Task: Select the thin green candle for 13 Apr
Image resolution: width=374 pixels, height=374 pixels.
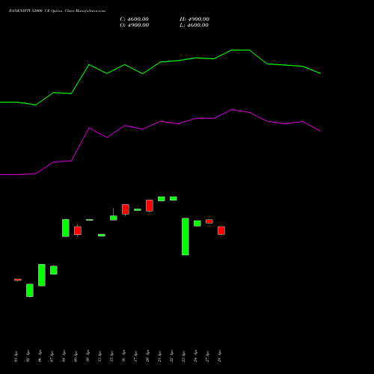Action: (x=102, y=235)
